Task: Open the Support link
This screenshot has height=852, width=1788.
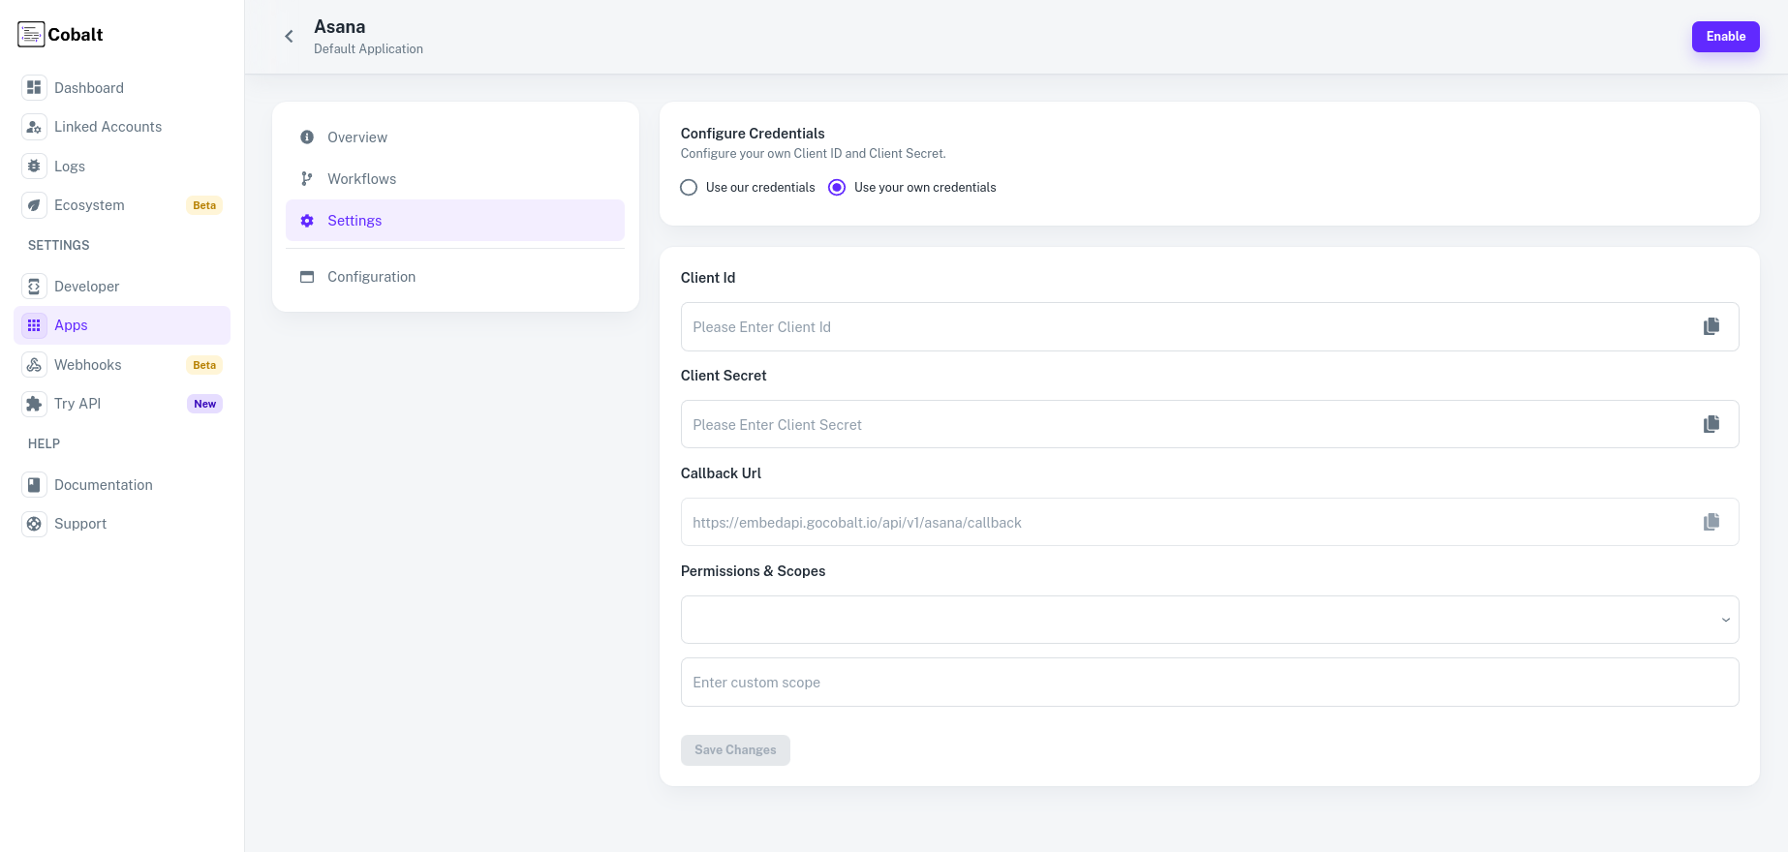Action: 122,524
